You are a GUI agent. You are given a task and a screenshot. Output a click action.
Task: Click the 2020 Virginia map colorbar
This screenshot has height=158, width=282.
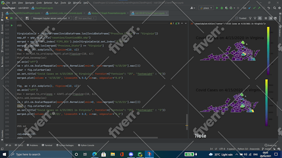pos(268,51)
